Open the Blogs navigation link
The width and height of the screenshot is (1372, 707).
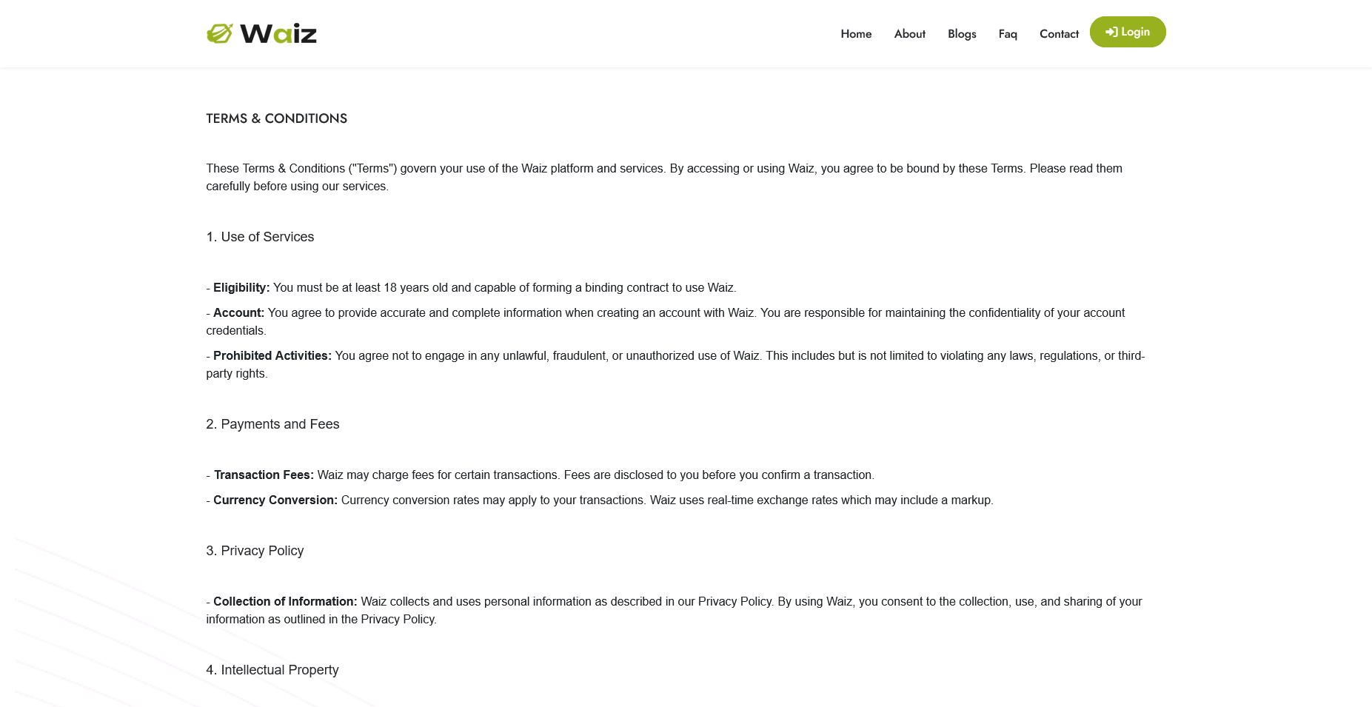point(962,34)
